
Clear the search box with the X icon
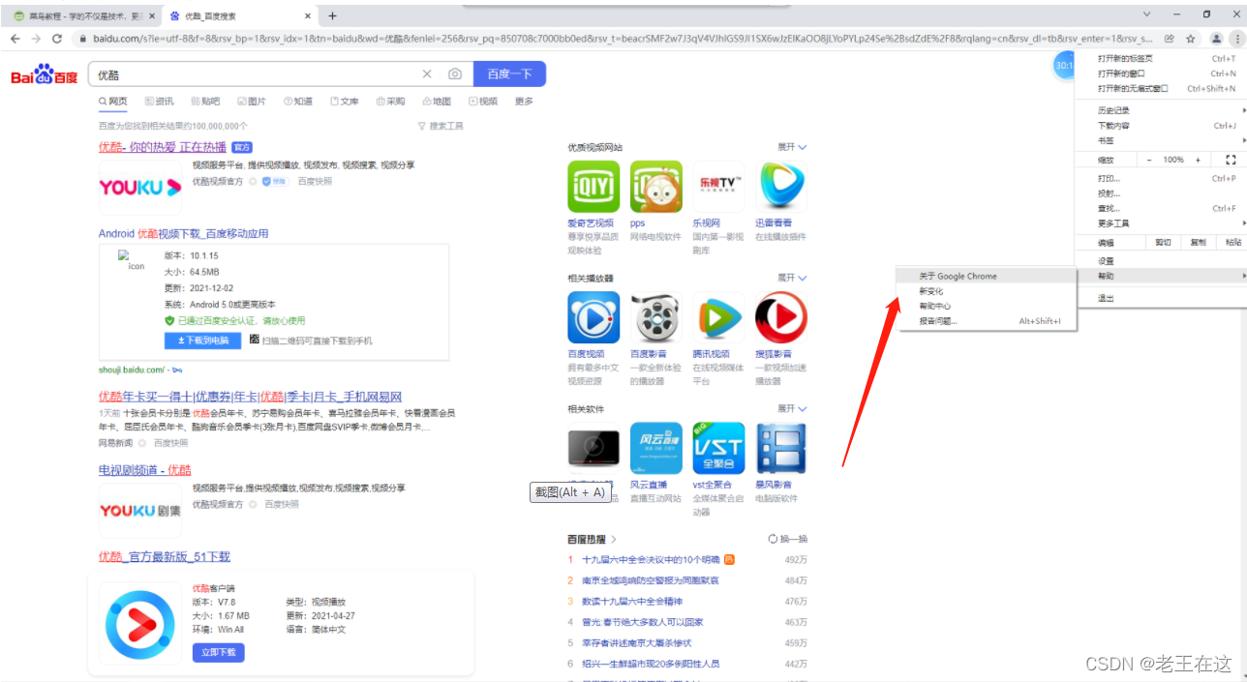point(427,74)
